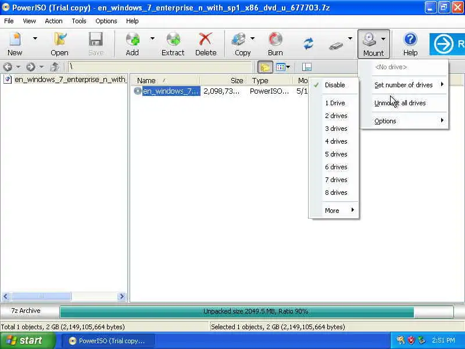465x349 pixels.
Task: Choose 3 drives in the submenu
Action: point(334,129)
